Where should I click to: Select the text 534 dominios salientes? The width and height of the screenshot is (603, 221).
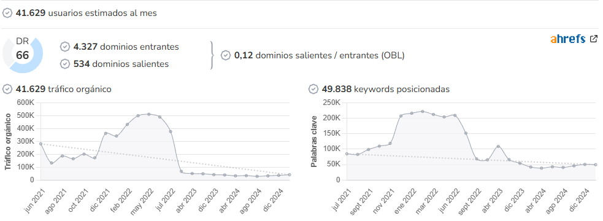coord(121,64)
